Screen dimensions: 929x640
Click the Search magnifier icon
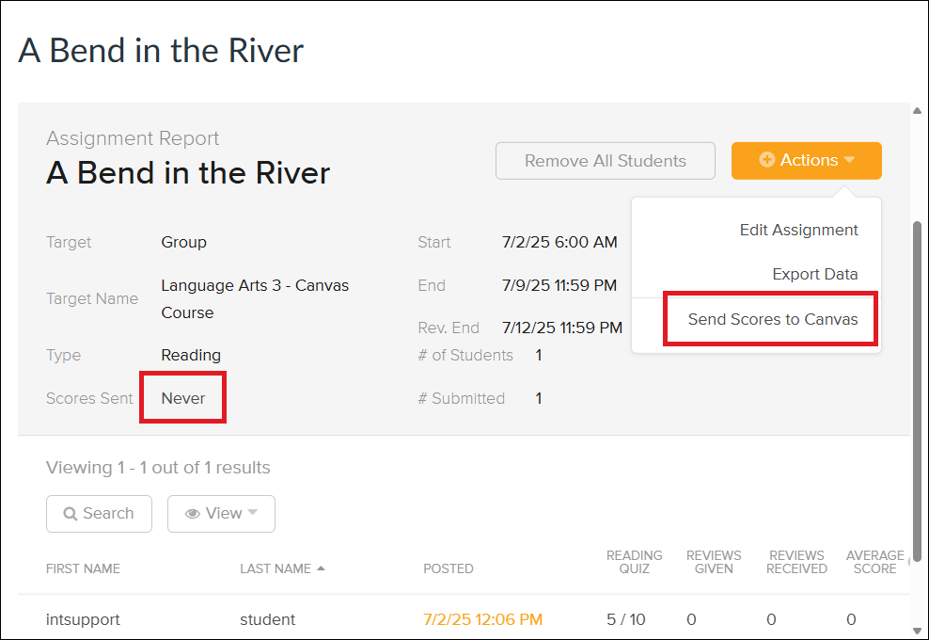[x=70, y=513]
